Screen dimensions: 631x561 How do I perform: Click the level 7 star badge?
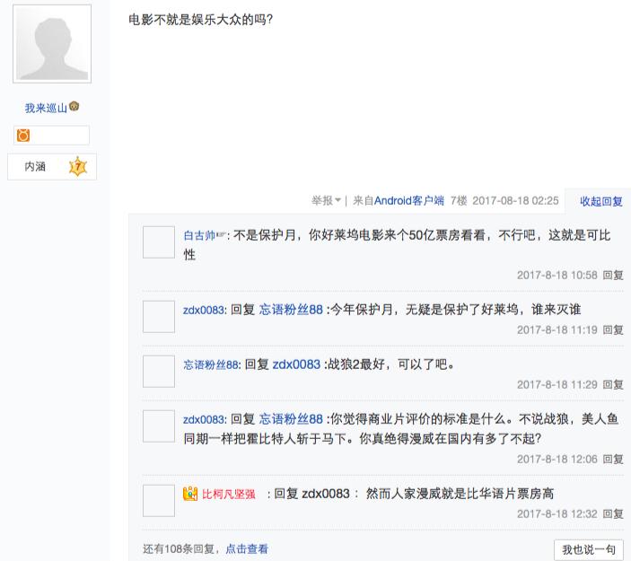pyautogui.click(x=78, y=166)
